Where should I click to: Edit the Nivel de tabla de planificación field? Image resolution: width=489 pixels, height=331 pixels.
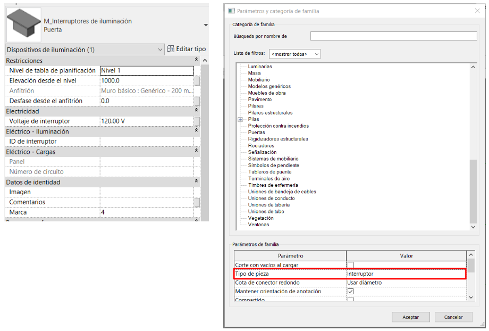point(147,71)
